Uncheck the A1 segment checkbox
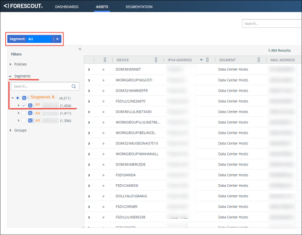The image size is (302, 235). coord(24,105)
